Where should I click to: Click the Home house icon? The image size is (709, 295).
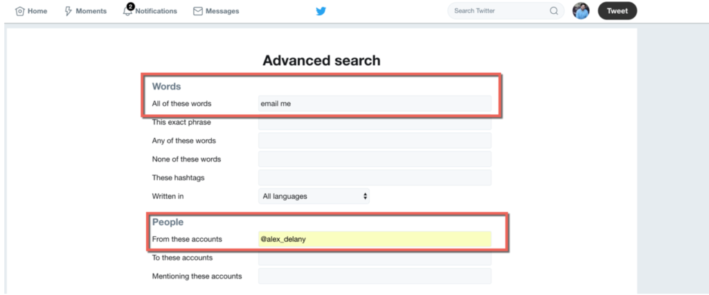pyautogui.click(x=19, y=11)
